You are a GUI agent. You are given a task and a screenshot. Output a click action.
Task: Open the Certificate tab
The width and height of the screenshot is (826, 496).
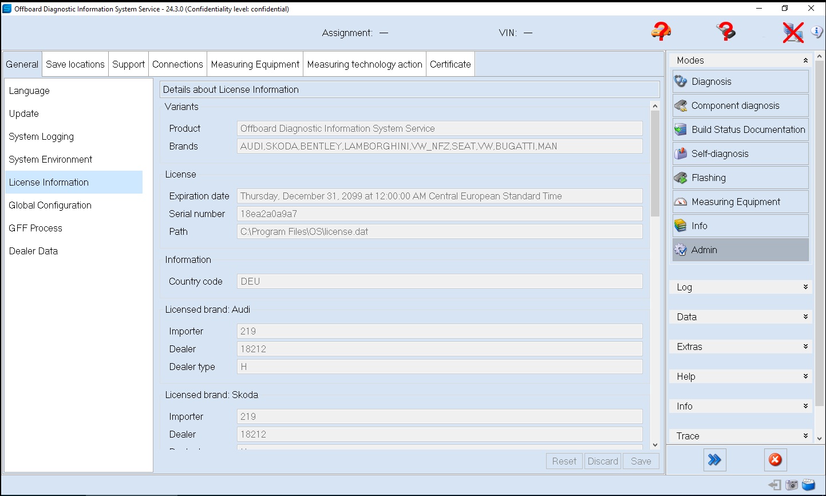(450, 64)
